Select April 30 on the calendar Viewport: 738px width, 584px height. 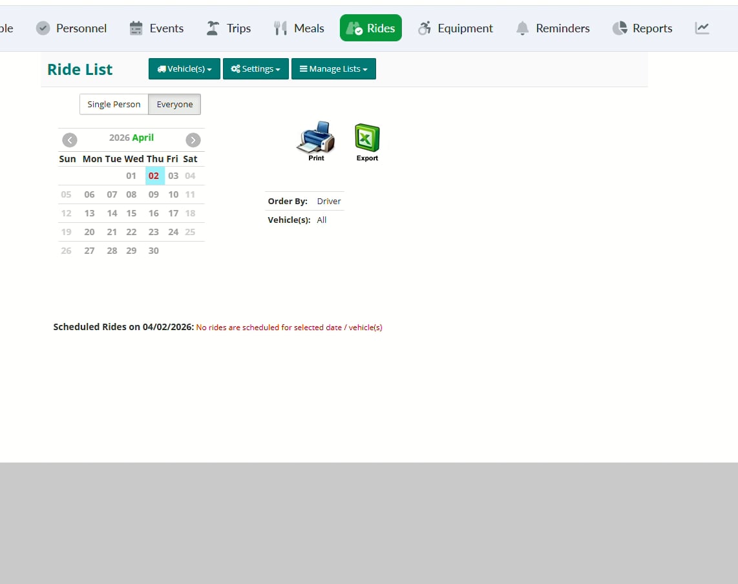tap(154, 251)
